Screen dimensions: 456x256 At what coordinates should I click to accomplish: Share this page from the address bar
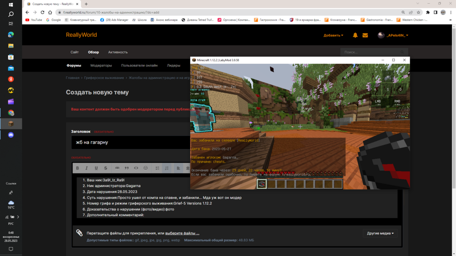(x=411, y=12)
